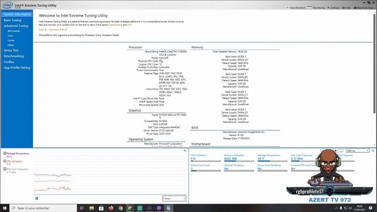Screen dimensions: 377x212
Task: Select the System Information tab in sidebar
Action: 17,14
